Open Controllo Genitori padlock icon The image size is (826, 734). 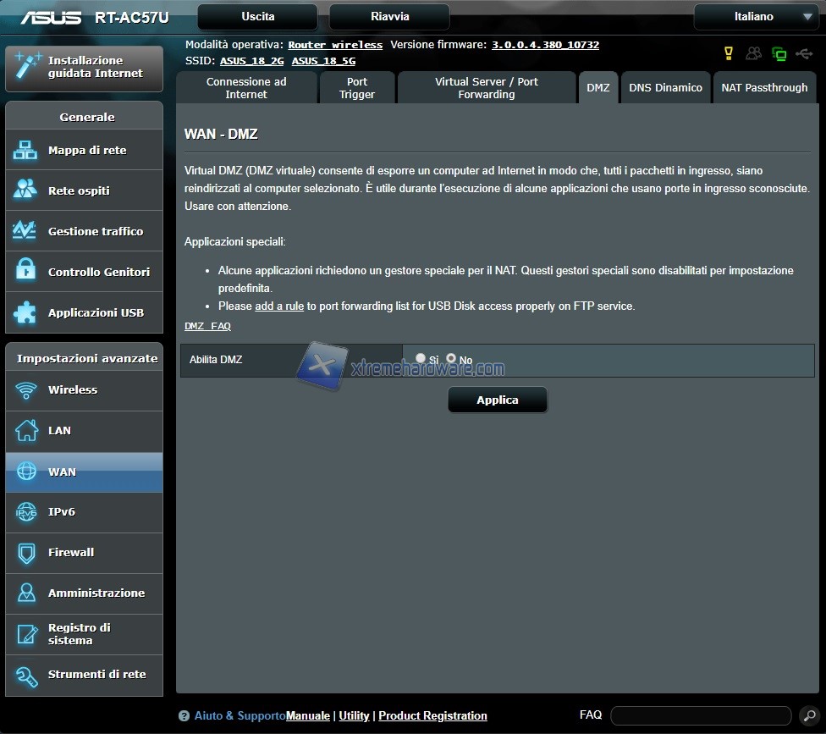tap(25, 272)
